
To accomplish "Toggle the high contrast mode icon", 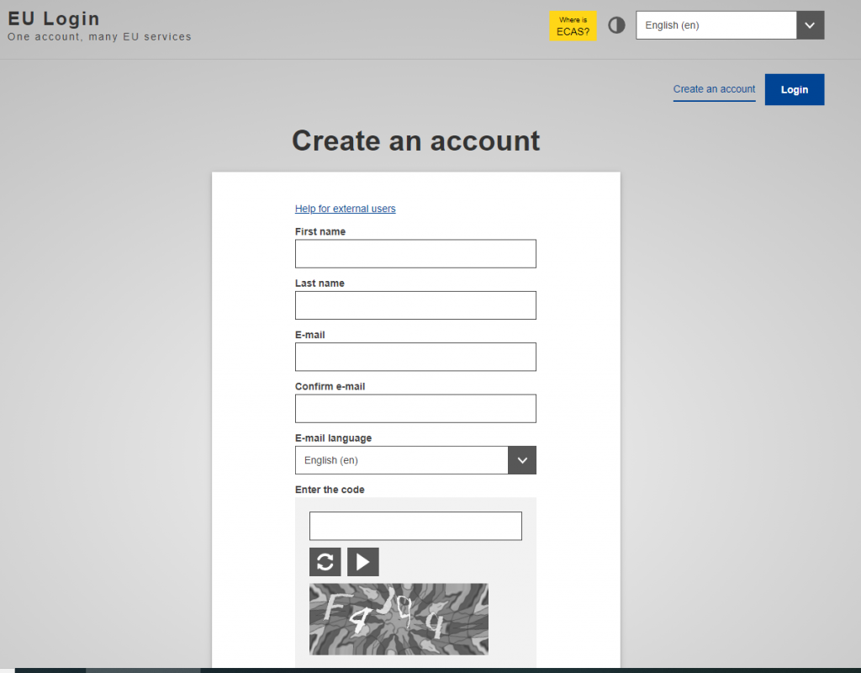I will click(616, 25).
